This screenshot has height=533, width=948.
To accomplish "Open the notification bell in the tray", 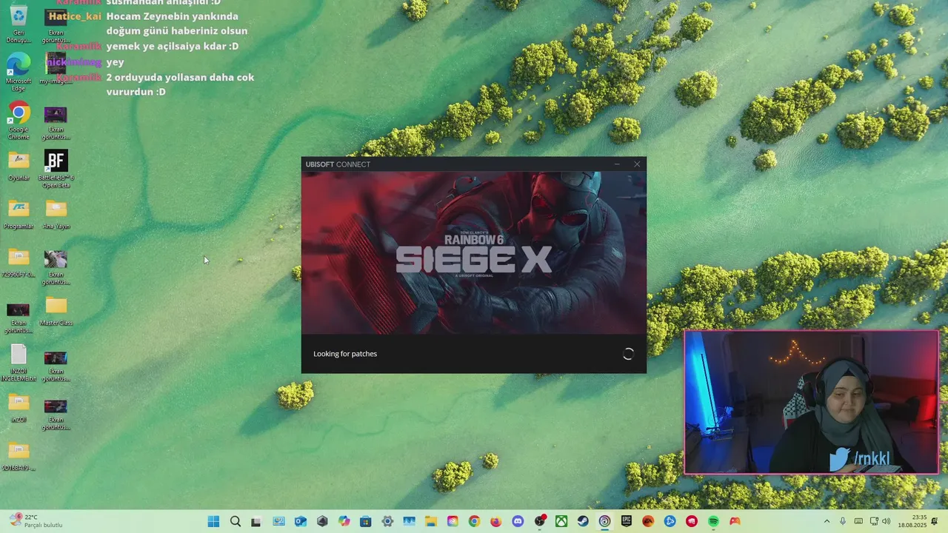I will (935, 521).
